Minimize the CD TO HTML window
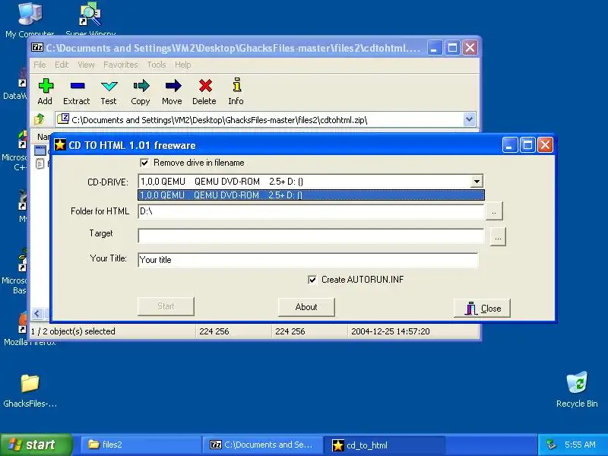 [x=509, y=145]
